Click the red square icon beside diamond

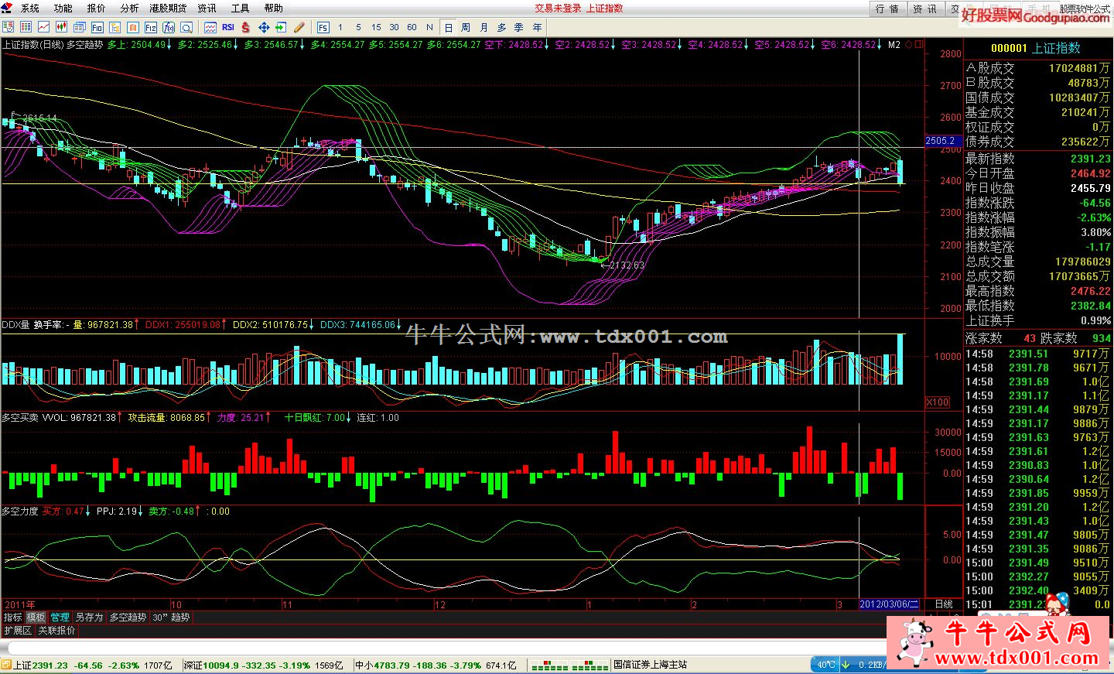coord(919,45)
